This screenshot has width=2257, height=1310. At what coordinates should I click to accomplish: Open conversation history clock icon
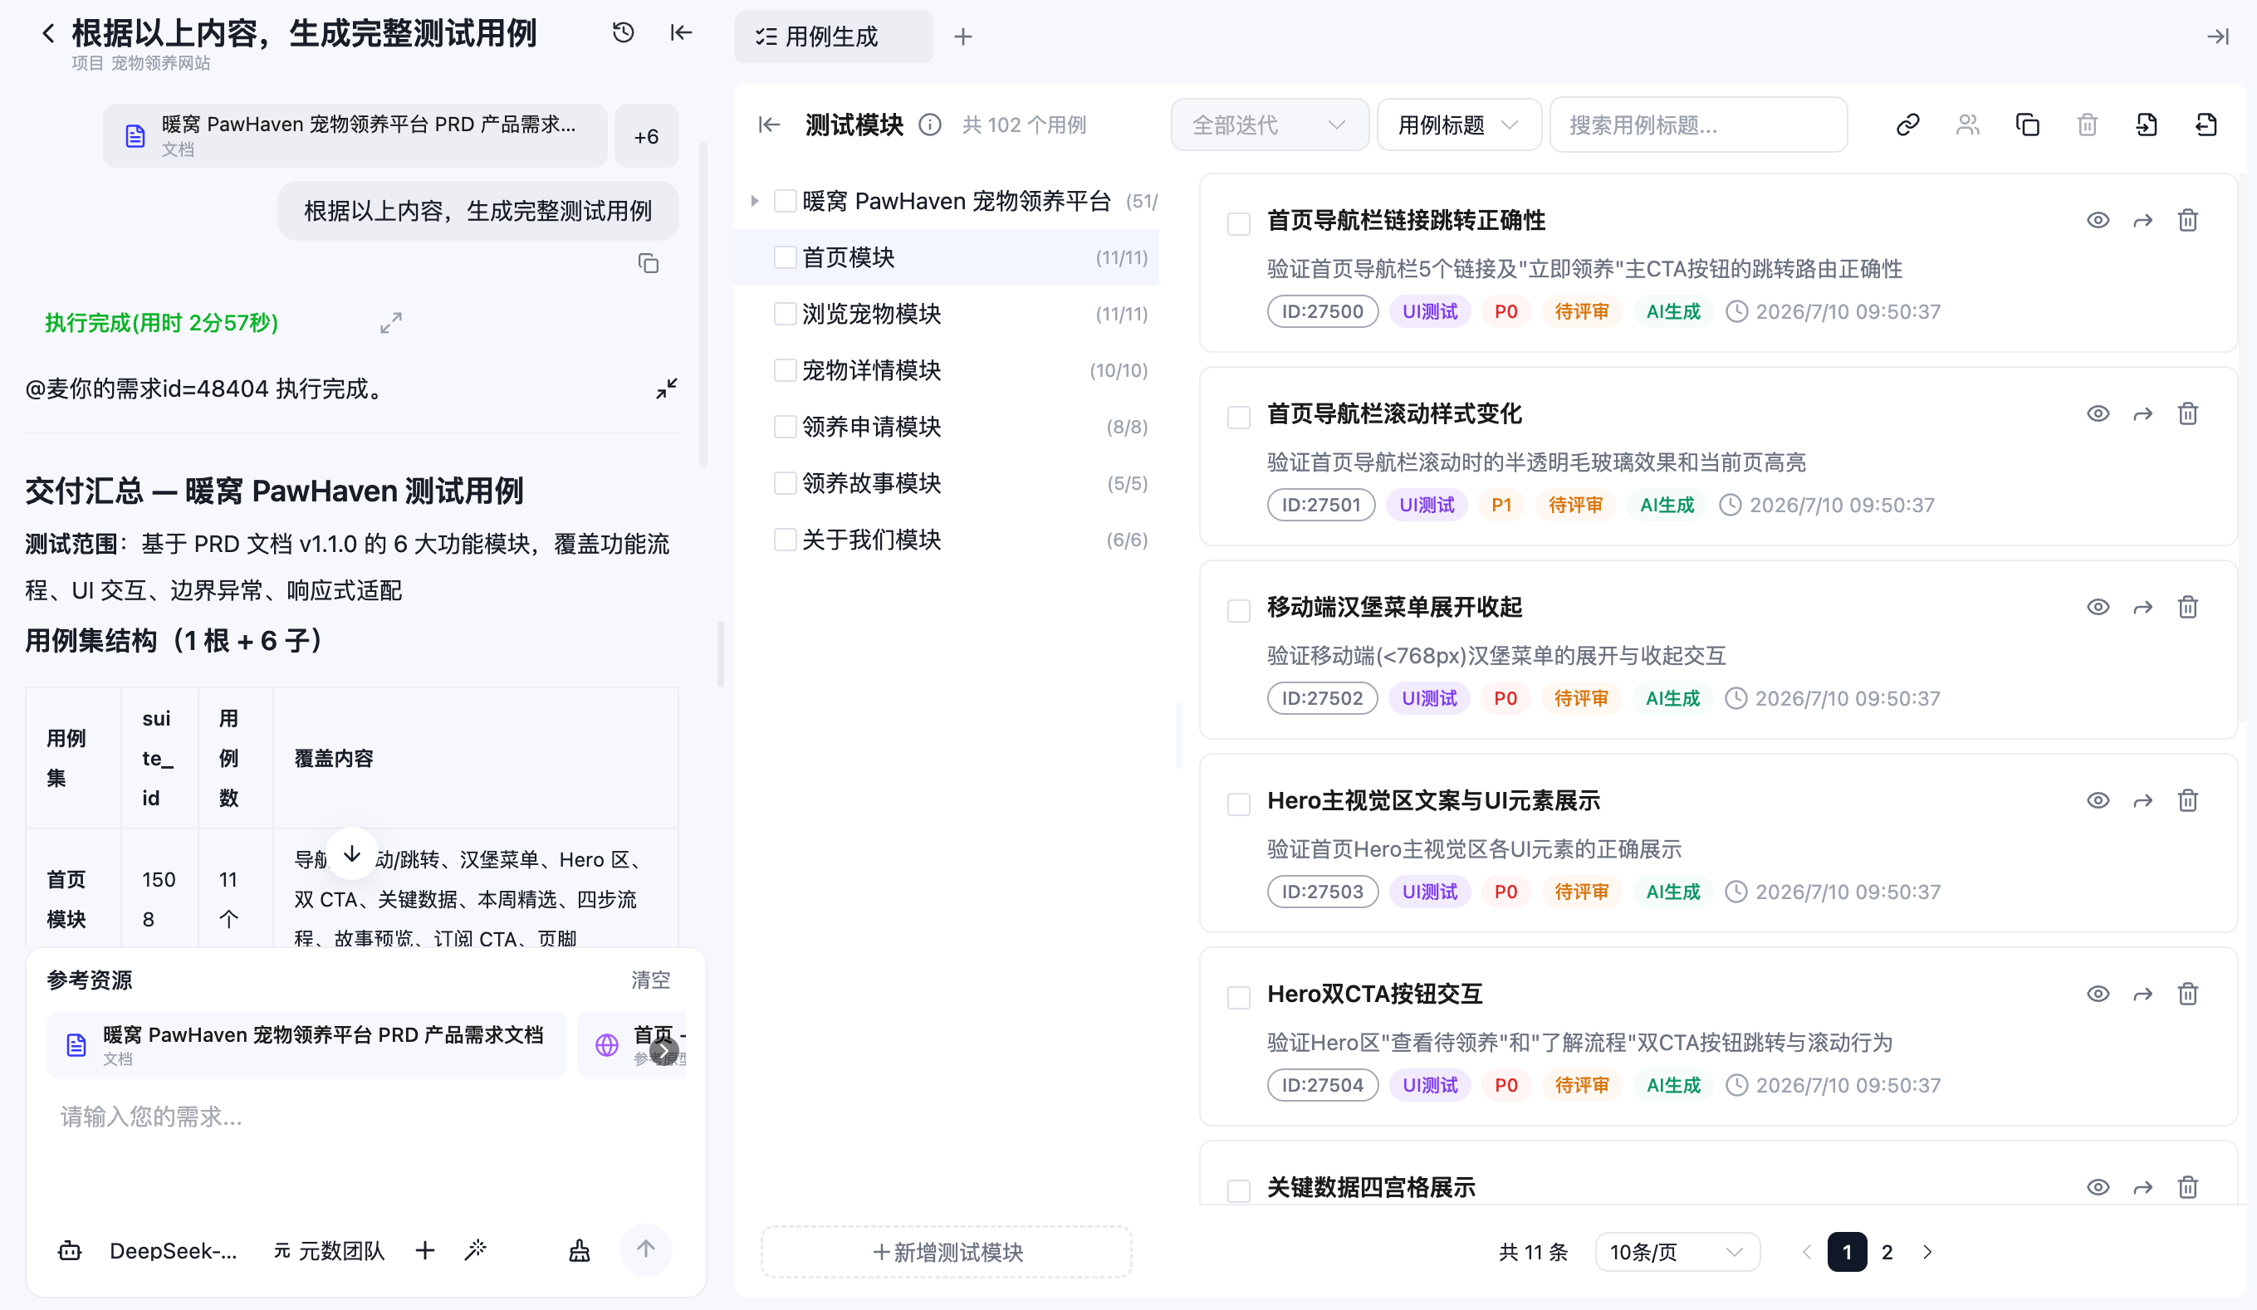tap(624, 33)
